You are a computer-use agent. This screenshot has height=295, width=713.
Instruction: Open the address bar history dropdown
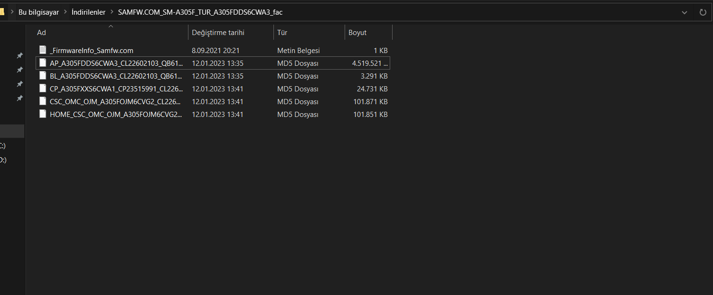pyautogui.click(x=685, y=12)
